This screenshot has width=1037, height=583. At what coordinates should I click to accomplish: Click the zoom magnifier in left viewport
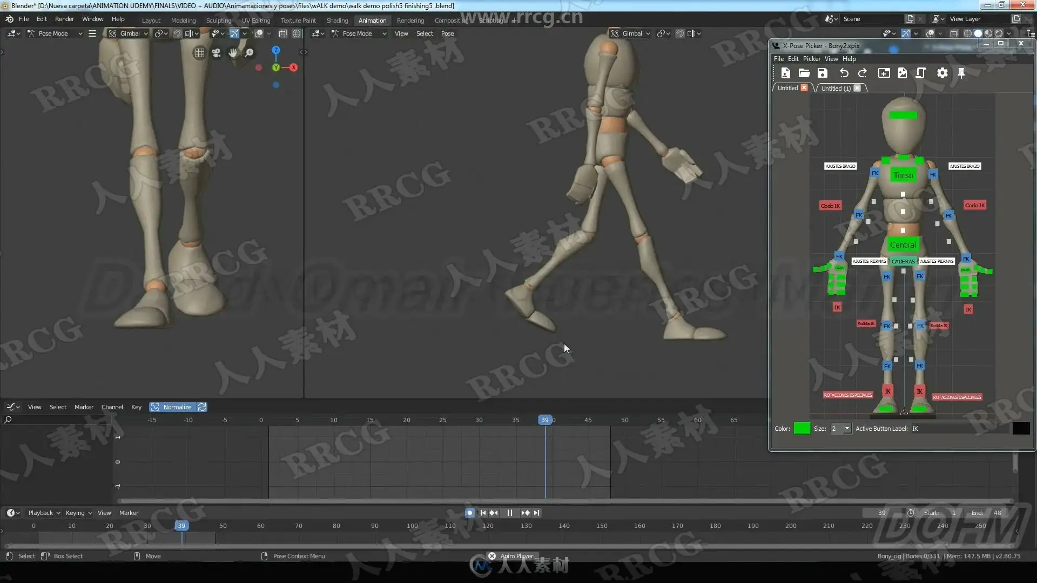point(249,53)
